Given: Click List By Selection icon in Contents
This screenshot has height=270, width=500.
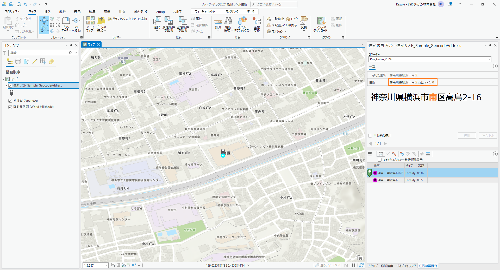Looking at the screenshot, I should click(x=27, y=62).
